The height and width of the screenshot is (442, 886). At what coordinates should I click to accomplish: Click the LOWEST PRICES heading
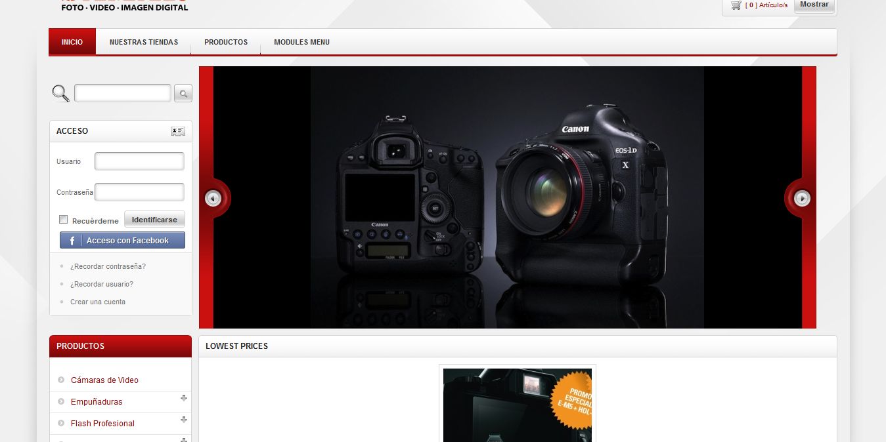236,346
